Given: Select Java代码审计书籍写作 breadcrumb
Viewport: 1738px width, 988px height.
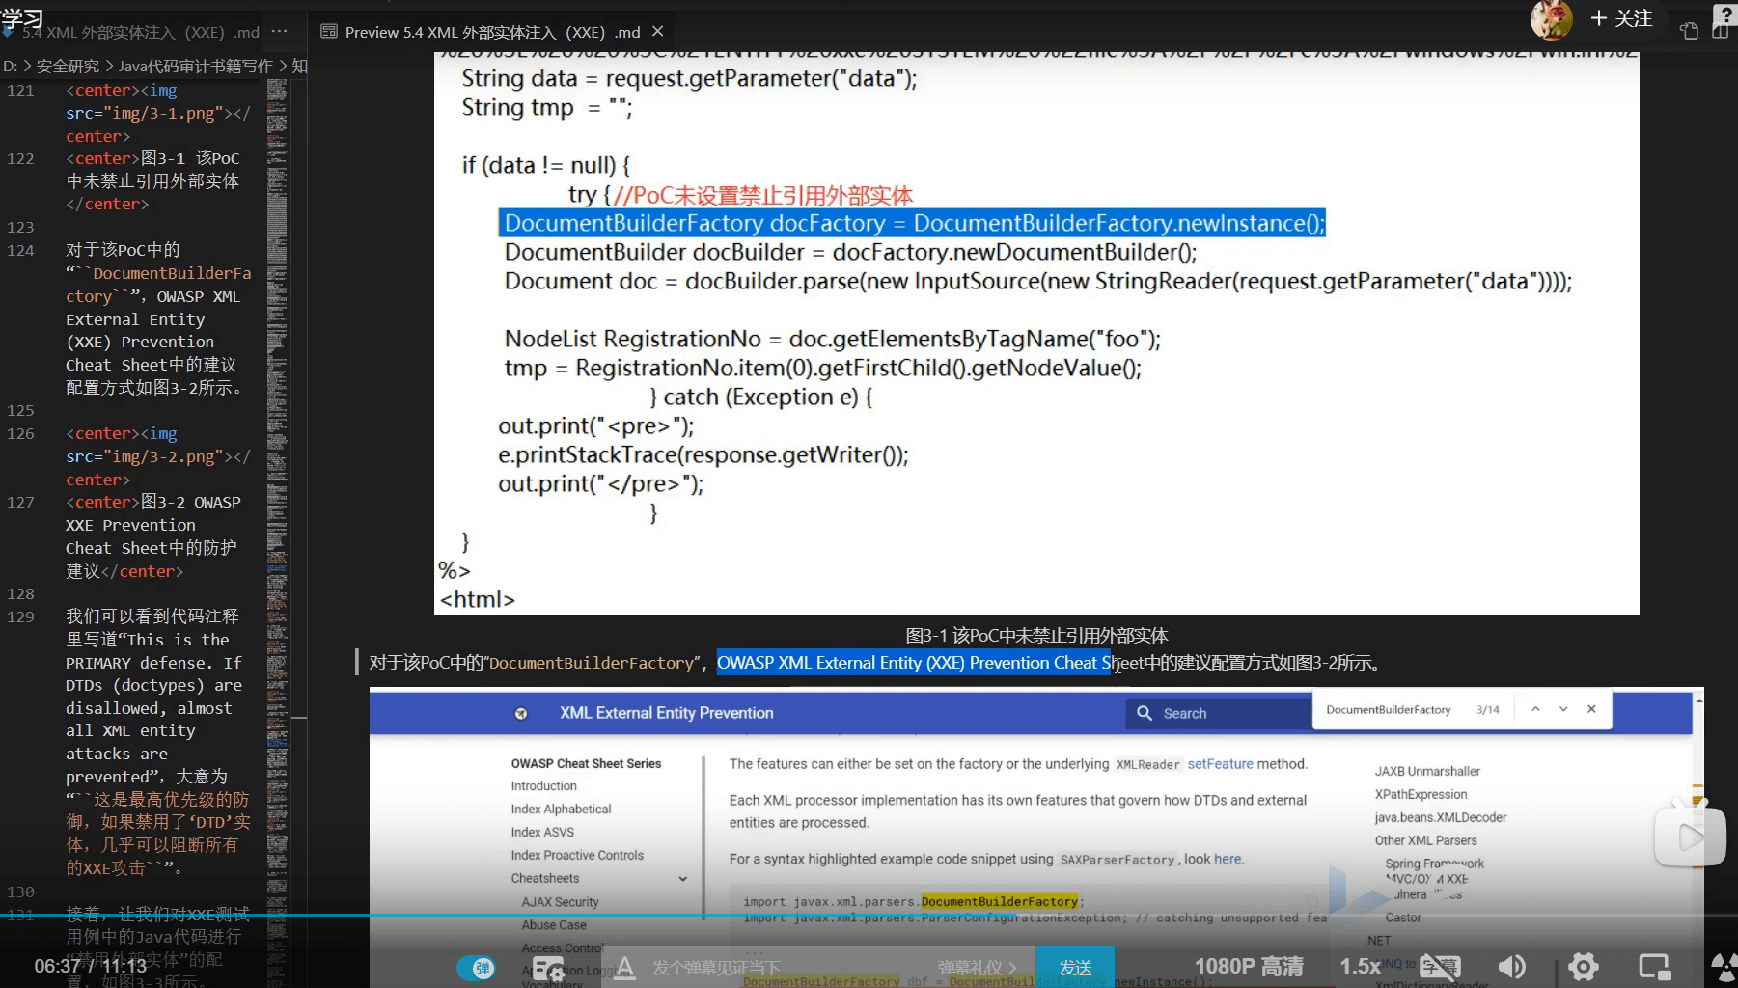Looking at the screenshot, I should tap(196, 66).
